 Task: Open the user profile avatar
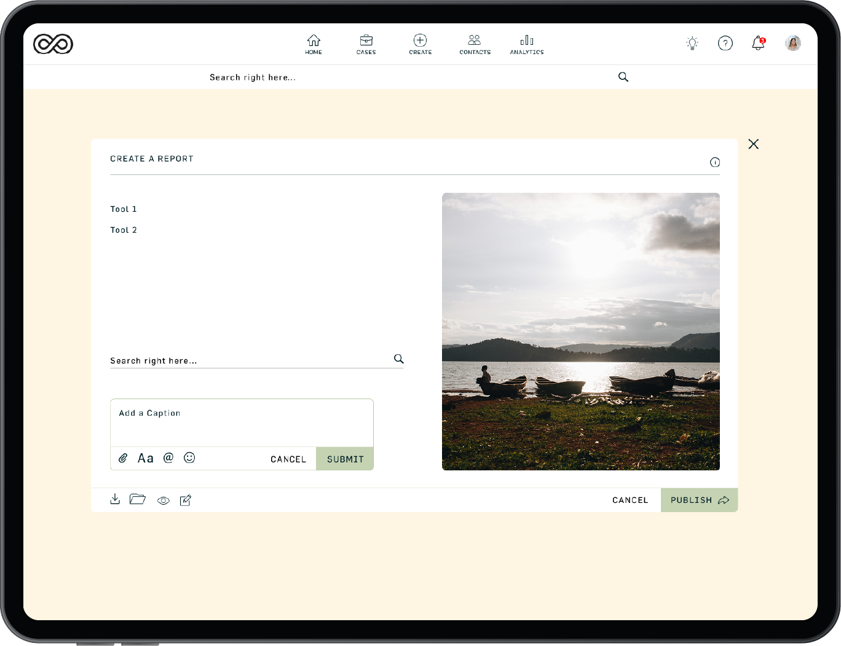click(x=793, y=43)
